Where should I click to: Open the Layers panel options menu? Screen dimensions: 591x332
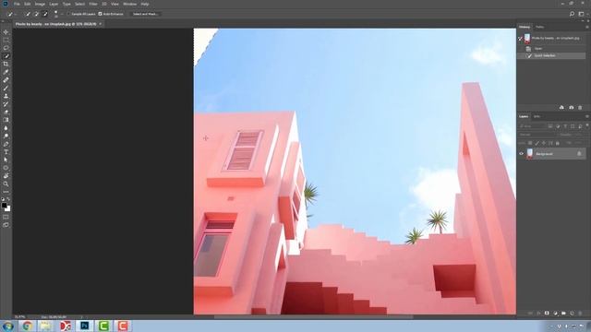(587, 116)
